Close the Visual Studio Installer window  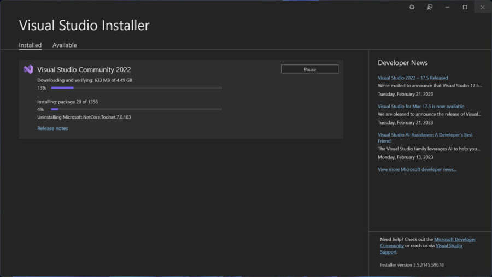pos(482,7)
